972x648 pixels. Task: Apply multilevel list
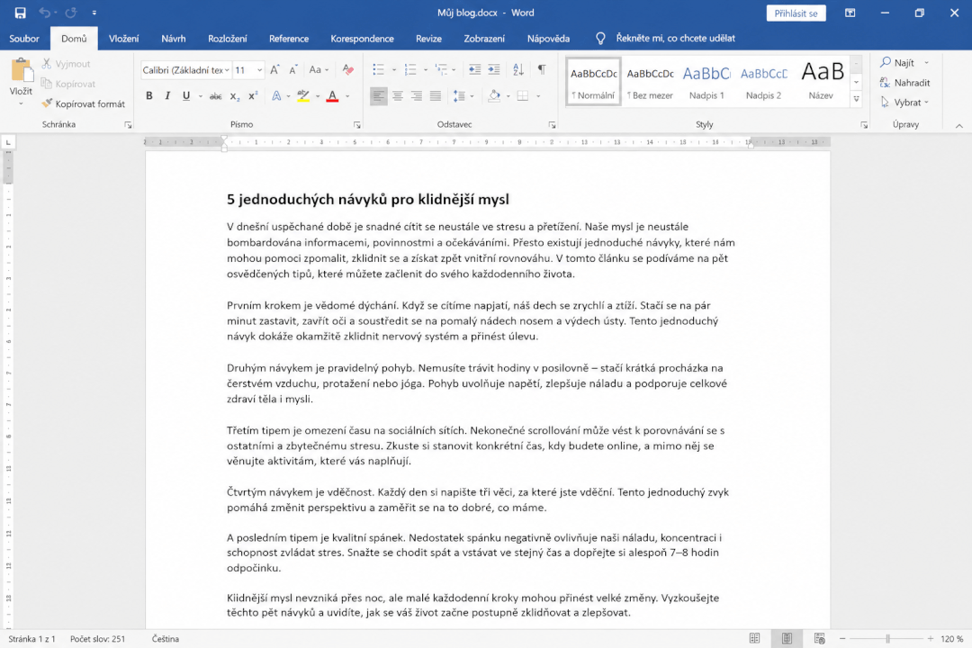(441, 69)
